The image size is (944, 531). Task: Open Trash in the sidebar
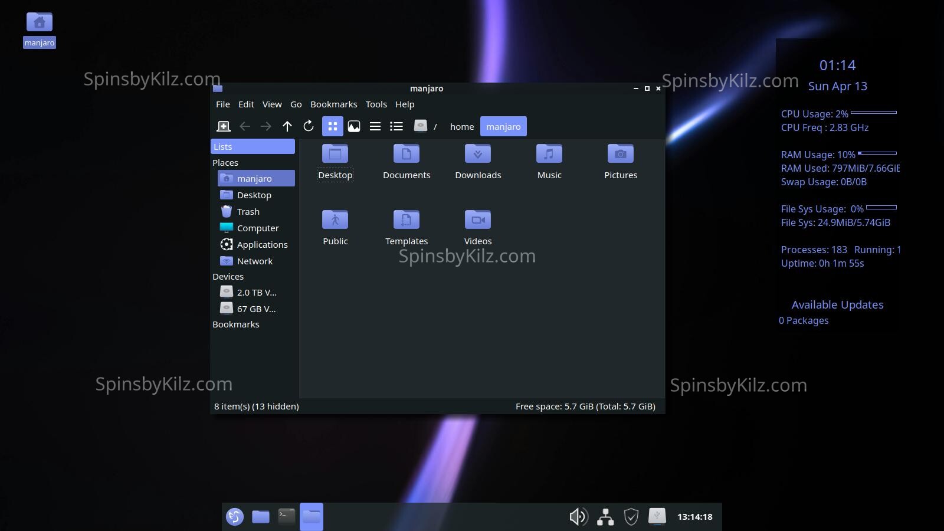click(x=256, y=211)
